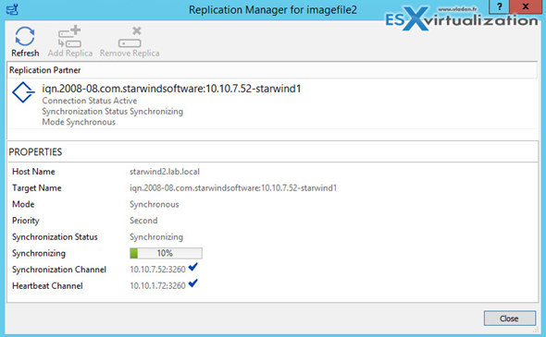The width and height of the screenshot is (546, 337).
Task: Click host name value starwind2.lab.local
Action: click(x=165, y=172)
